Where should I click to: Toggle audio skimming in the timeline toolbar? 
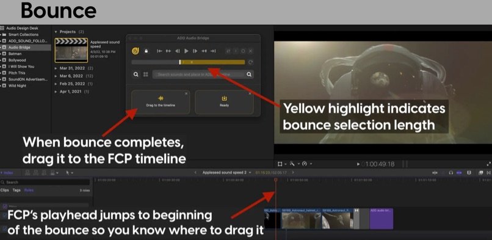click(x=443, y=173)
